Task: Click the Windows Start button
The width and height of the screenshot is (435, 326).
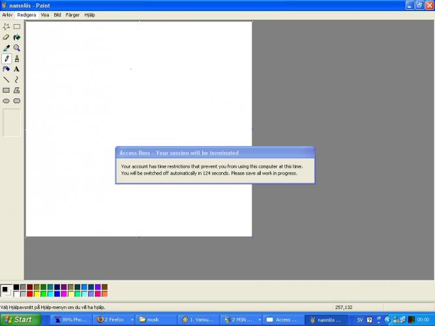Action: 20,319
